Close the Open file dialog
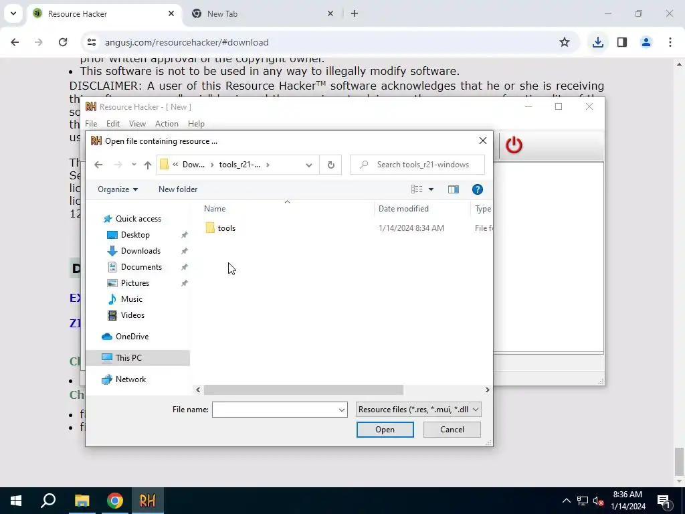 coord(483,141)
